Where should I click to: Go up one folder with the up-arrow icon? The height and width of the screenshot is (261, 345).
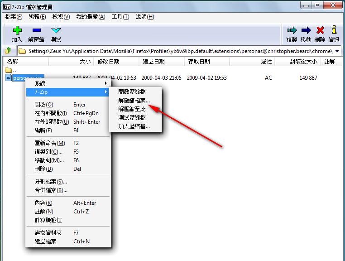[8, 51]
